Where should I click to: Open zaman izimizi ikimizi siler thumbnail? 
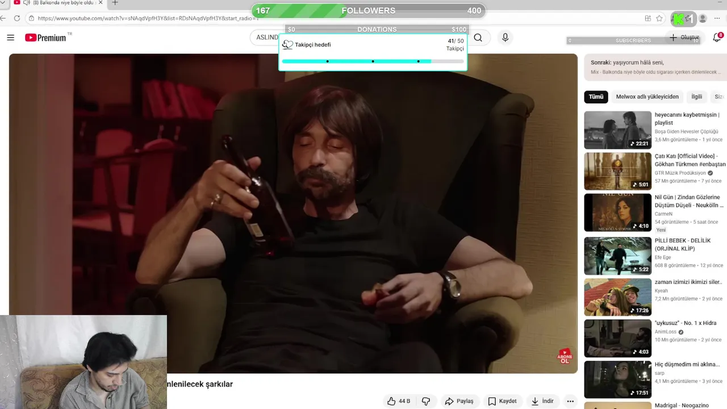coord(617,297)
